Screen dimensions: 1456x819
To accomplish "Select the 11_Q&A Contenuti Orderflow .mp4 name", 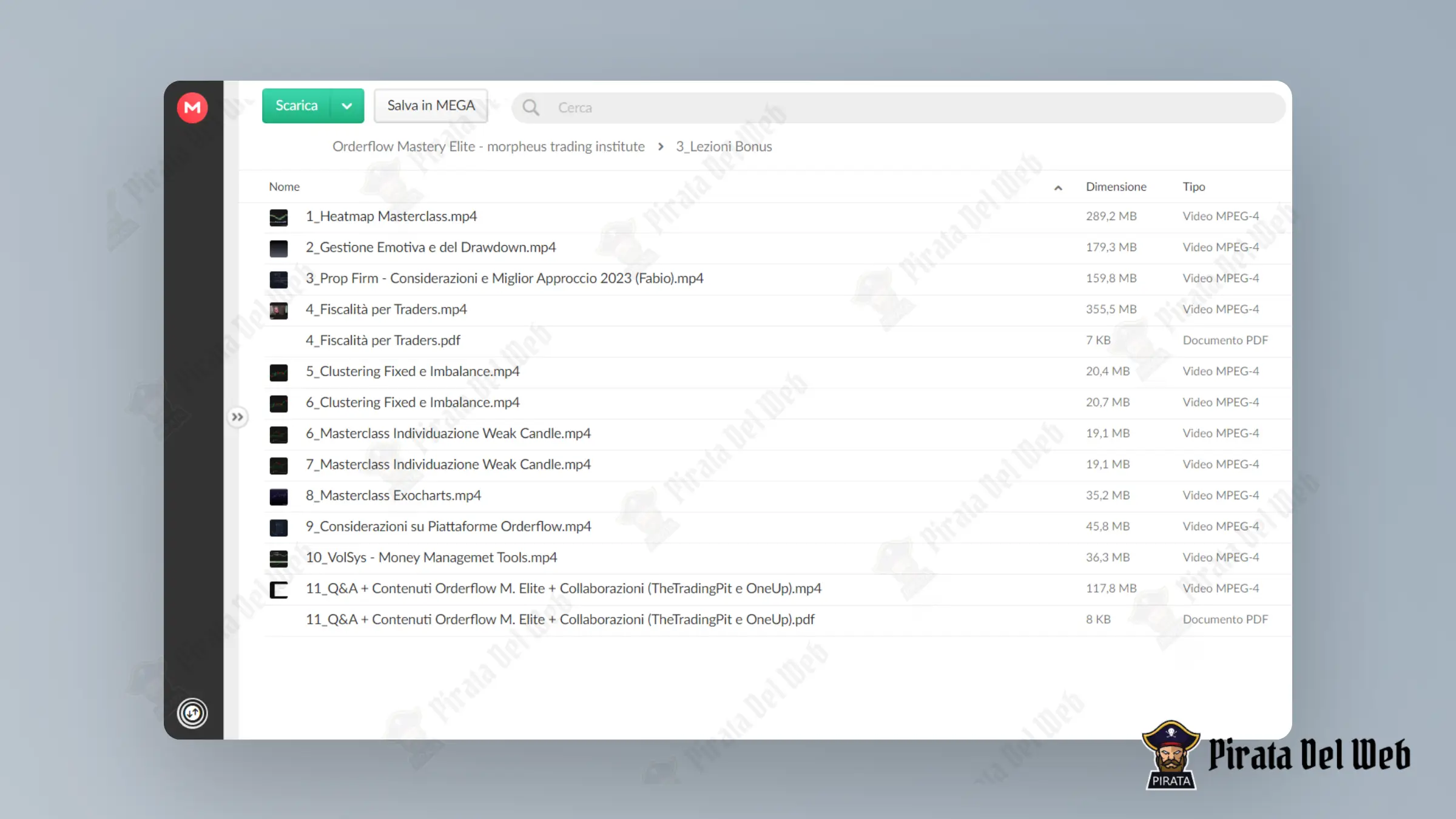I will (x=564, y=588).
